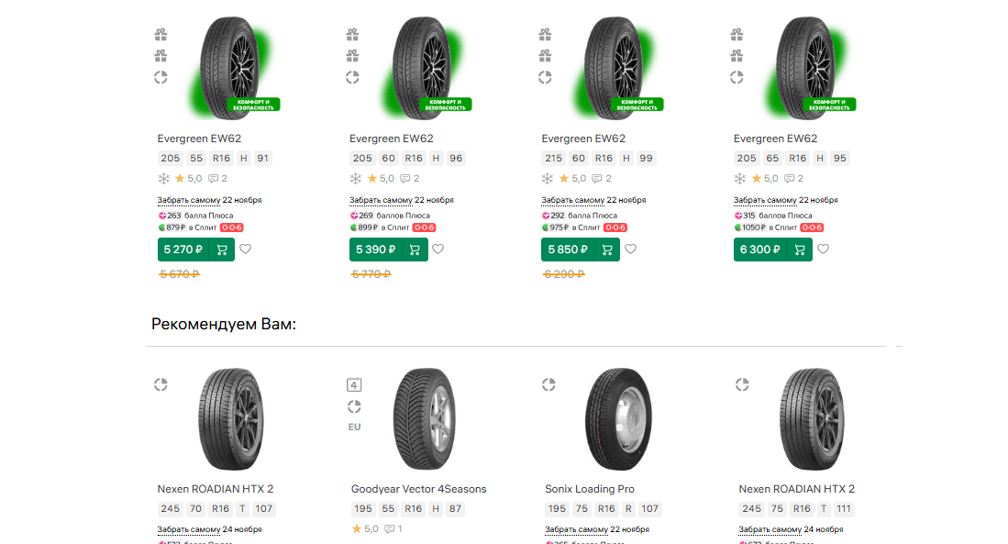
Task: Favorite the 5 390 ₽ Evergreen EW62 tire
Action: click(x=438, y=249)
